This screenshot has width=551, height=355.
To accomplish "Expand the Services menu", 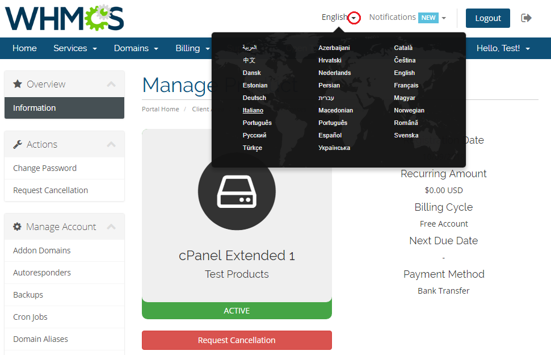I will [75, 48].
